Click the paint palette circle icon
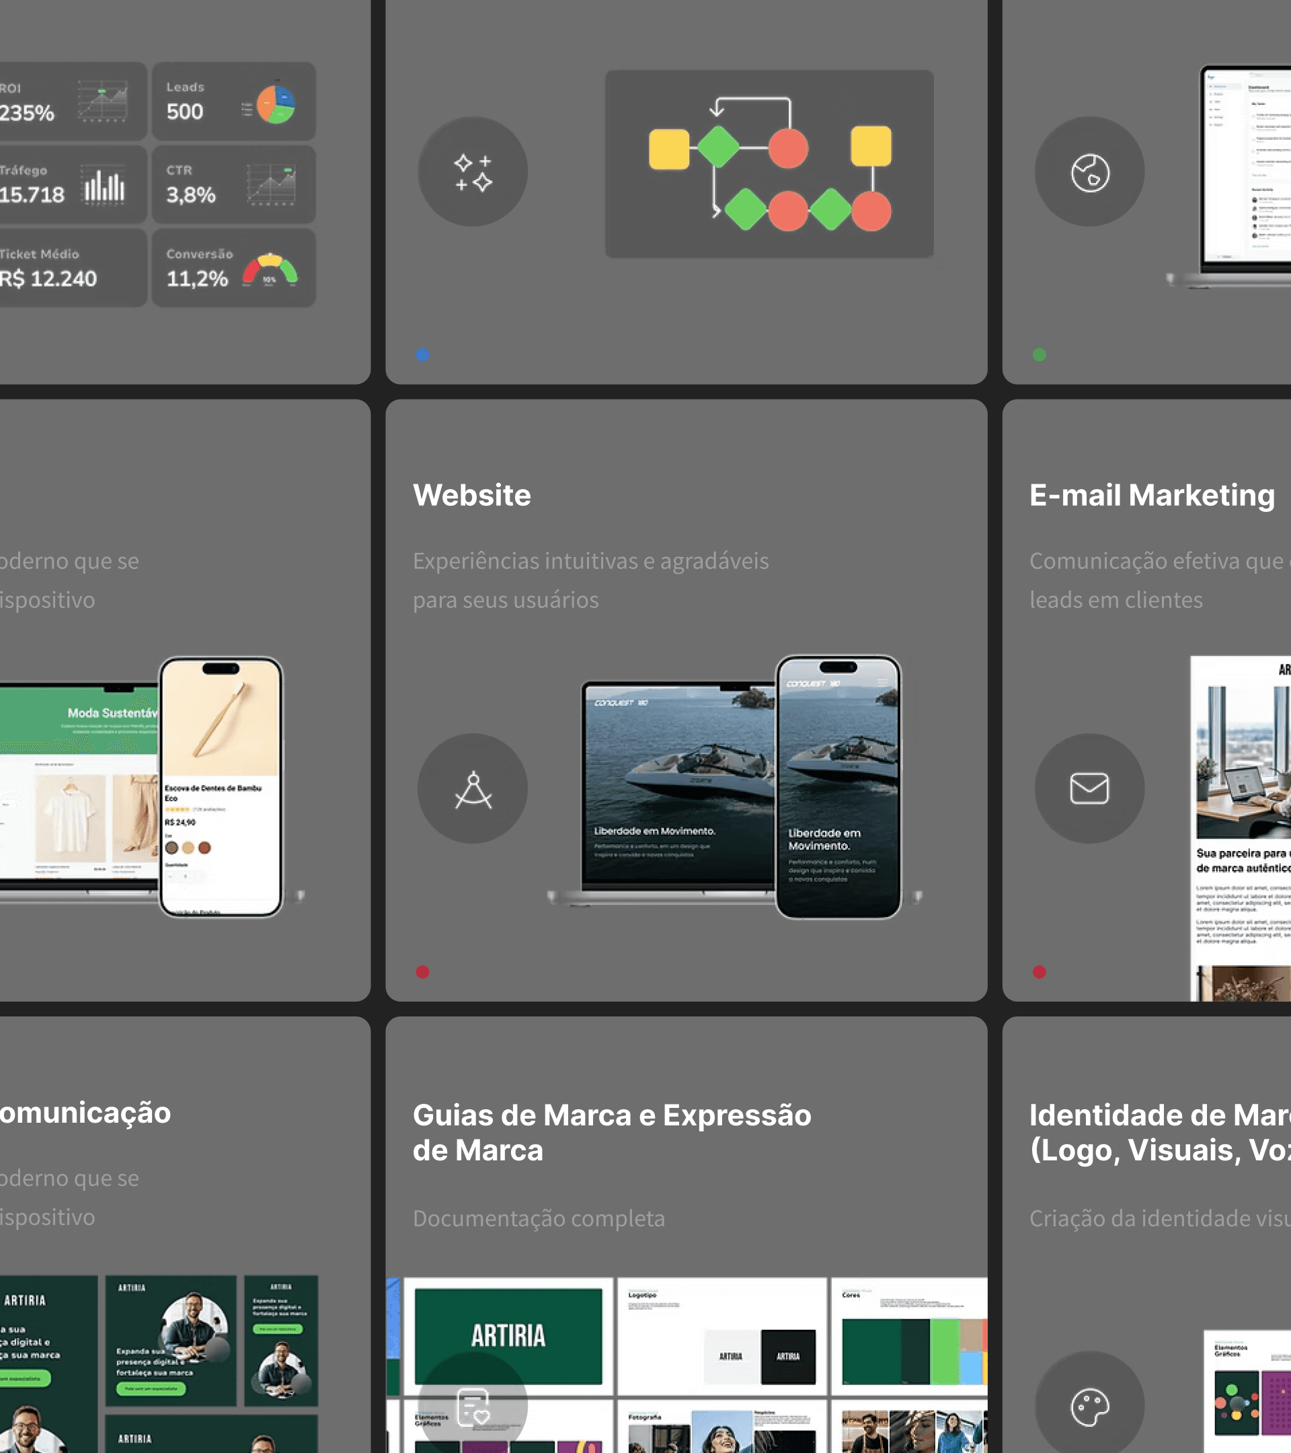Image resolution: width=1291 pixels, height=1453 pixels. [1089, 1406]
